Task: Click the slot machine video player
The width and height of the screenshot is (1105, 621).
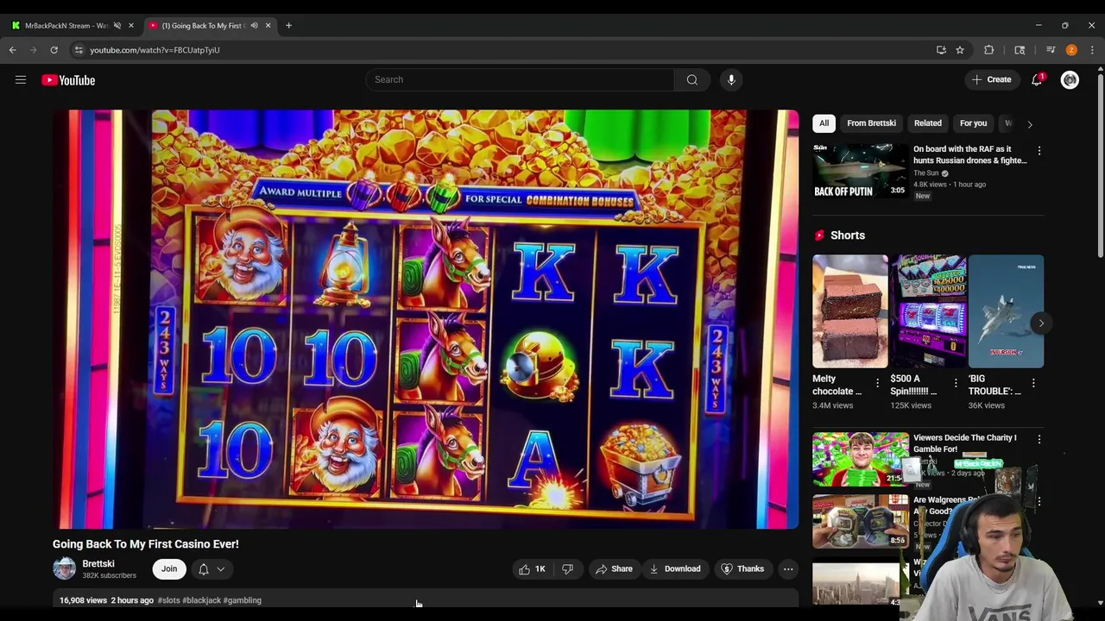Action: coord(426,319)
